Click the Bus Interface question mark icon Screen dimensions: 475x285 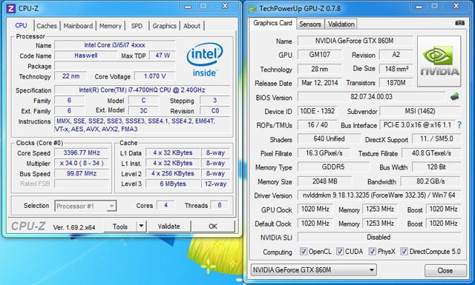(459, 125)
